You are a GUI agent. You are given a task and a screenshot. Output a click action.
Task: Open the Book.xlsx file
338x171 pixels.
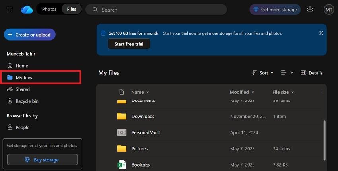point(141,165)
